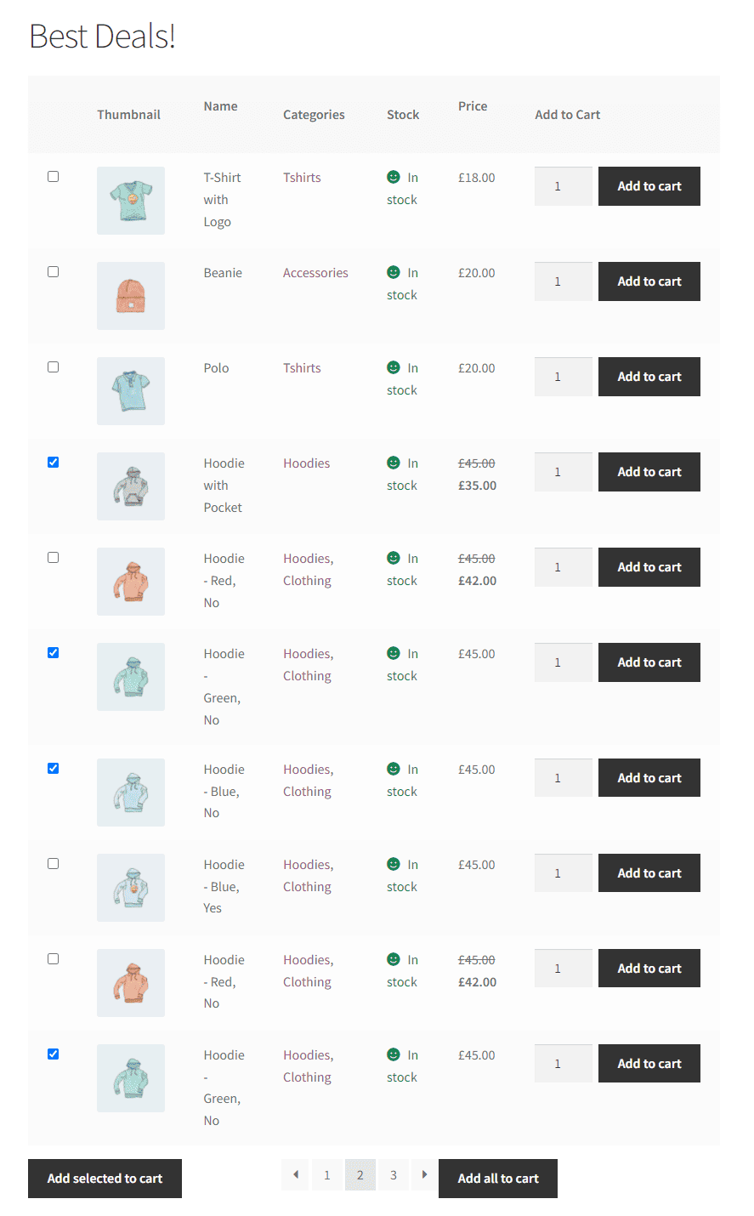Viewport: 754px width, 1216px height.
Task: Add T-Shirt with Logo to cart
Action: (x=649, y=186)
